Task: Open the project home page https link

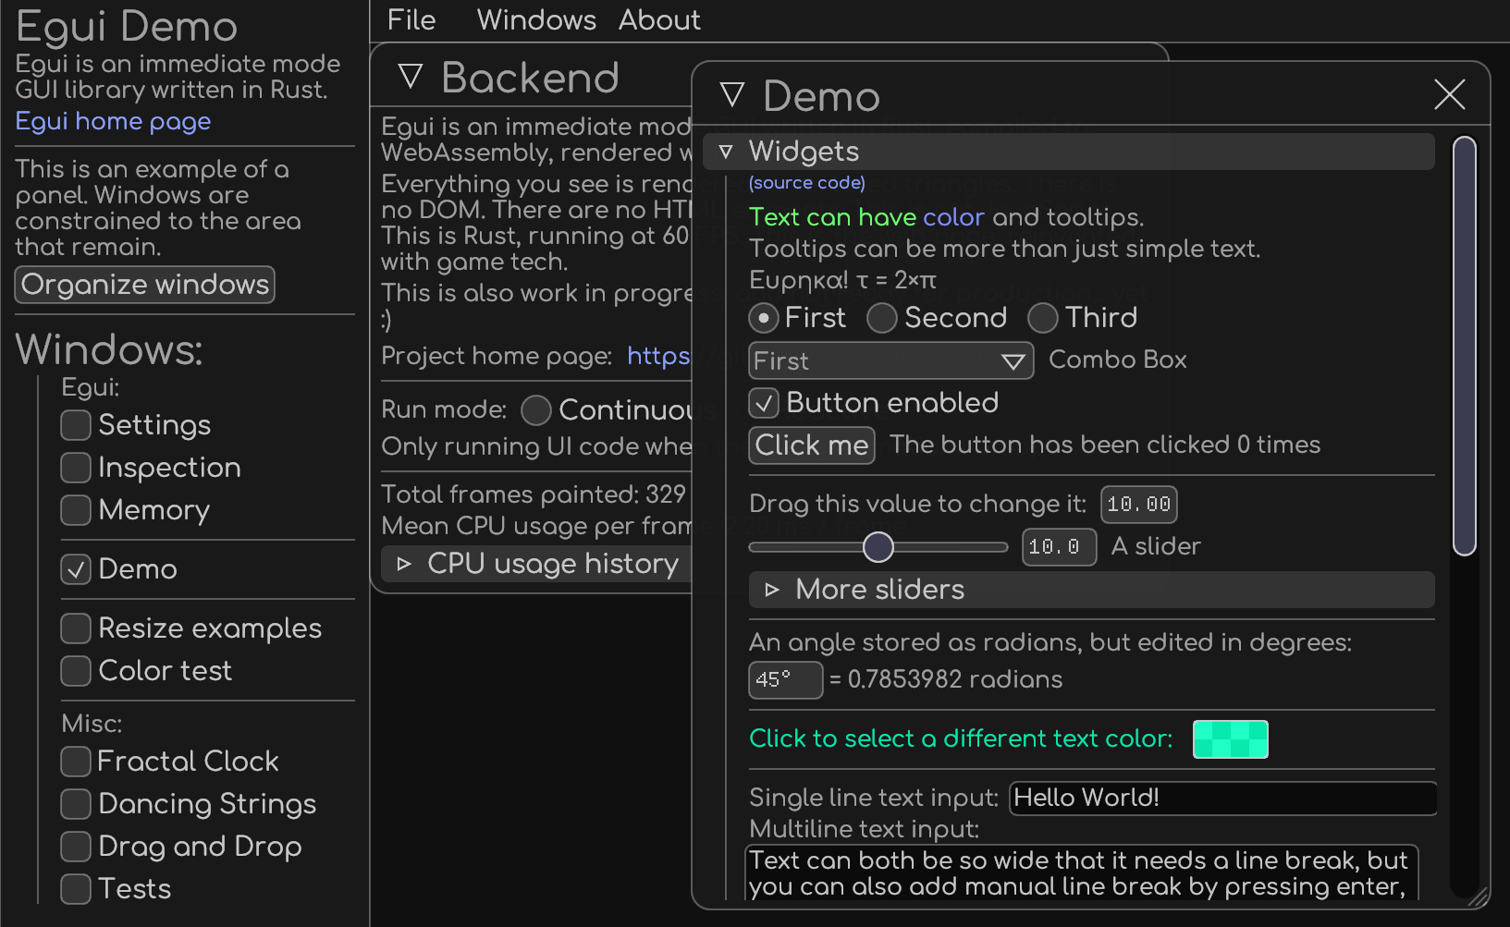Action: (659, 356)
